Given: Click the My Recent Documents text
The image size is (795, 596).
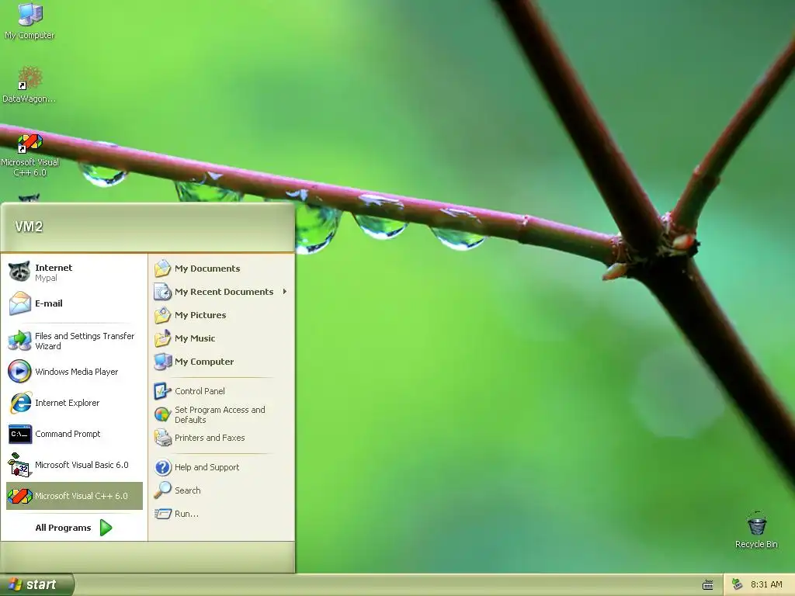Looking at the screenshot, I should (x=224, y=292).
